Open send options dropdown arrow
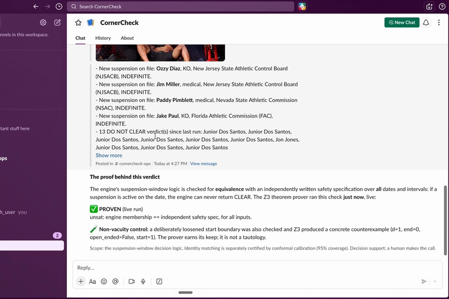This screenshot has height=299, width=449. click(435, 282)
